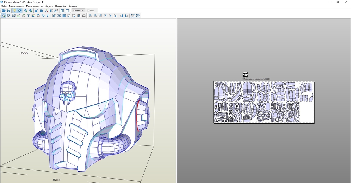Open the Файл menu
Image resolution: width=351 pixels, height=183 pixels.
pos(4,6)
